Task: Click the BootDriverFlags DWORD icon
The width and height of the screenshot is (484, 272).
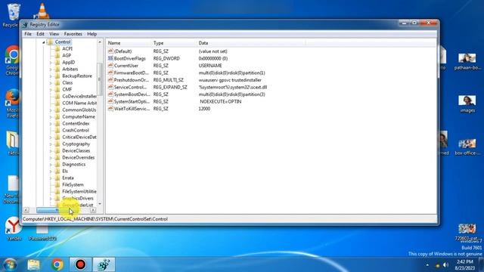Action: tap(110, 58)
